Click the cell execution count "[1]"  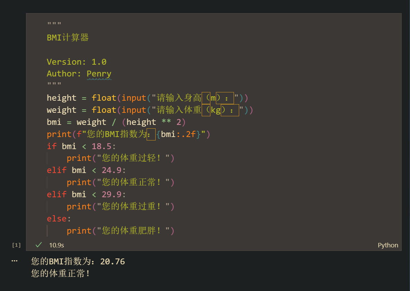[x=16, y=245]
